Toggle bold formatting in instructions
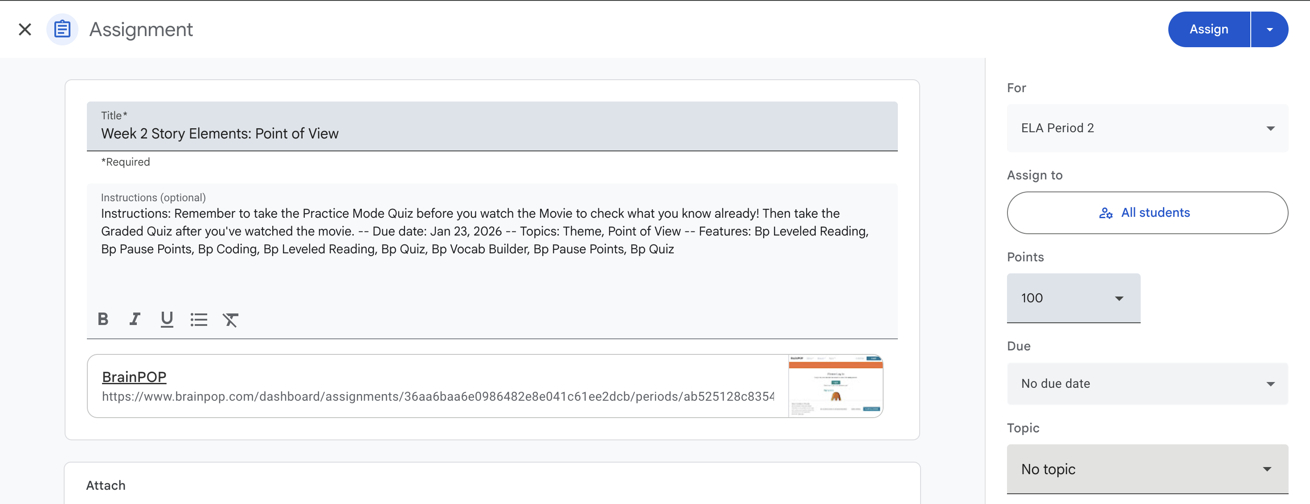The image size is (1310, 504). [103, 319]
